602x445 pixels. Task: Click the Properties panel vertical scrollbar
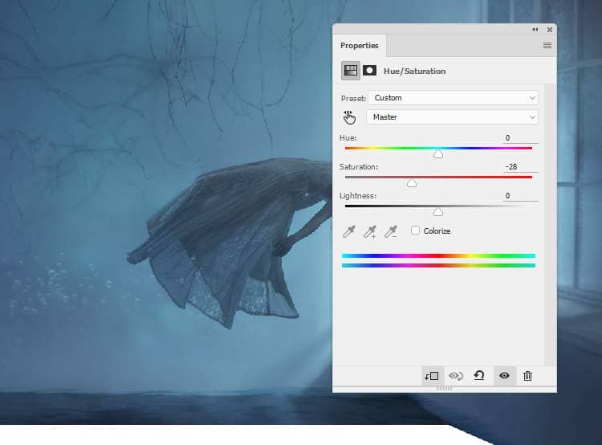(550, 225)
